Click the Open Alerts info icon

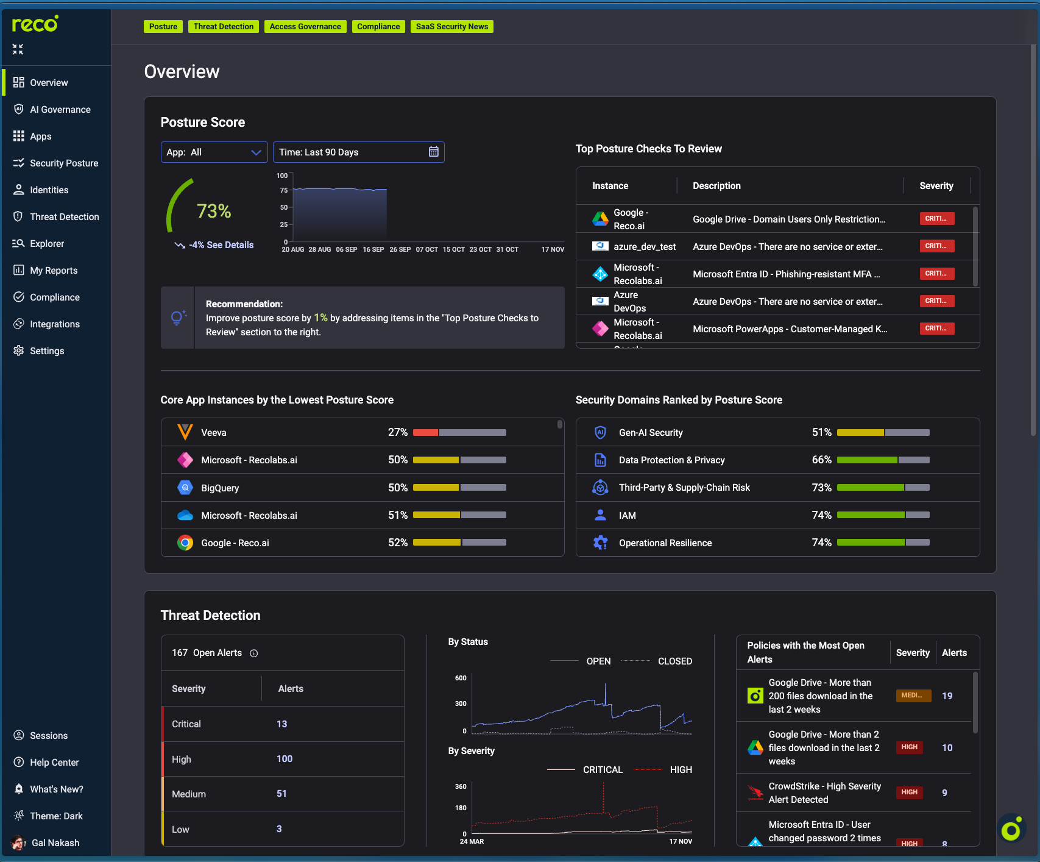click(254, 654)
